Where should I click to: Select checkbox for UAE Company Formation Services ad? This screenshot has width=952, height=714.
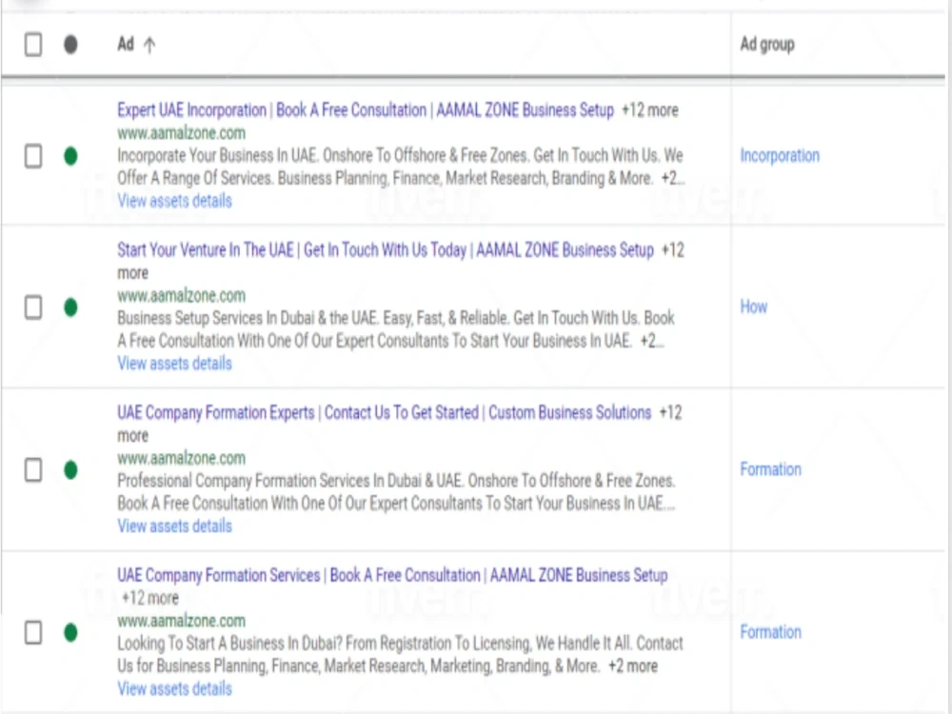pos(33,633)
